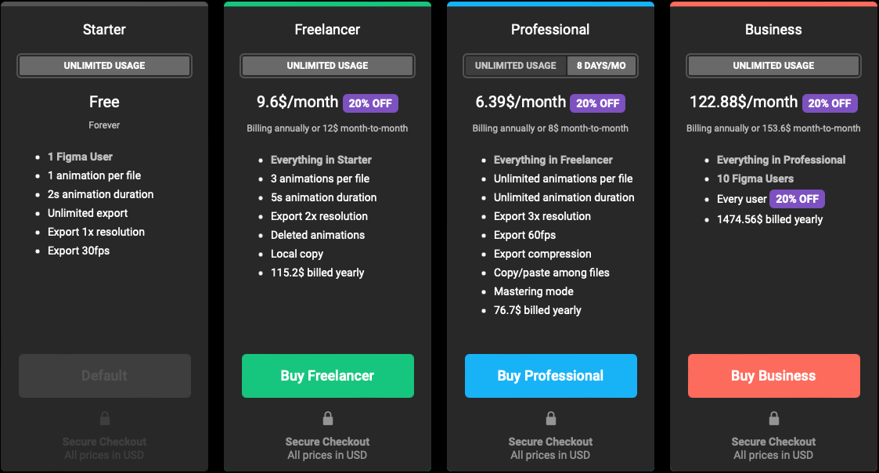Switch Professional plan to 8 DAYS/MO
879x473 pixels.
click(x=601, y=66)
